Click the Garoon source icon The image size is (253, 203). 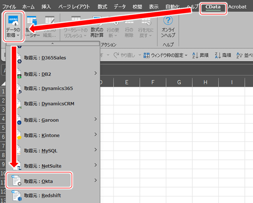coord(19,120)
